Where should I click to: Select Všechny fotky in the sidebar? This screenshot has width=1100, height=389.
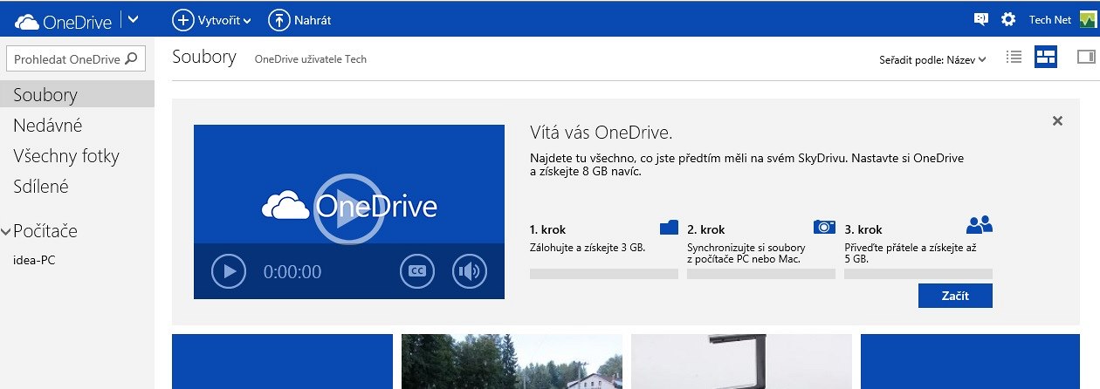click(66, 156)
